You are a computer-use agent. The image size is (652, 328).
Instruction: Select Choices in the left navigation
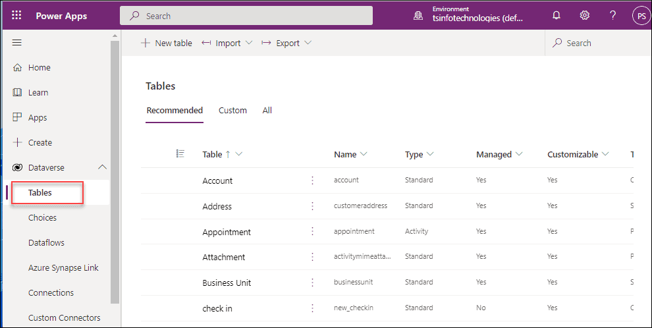[42, 217]
